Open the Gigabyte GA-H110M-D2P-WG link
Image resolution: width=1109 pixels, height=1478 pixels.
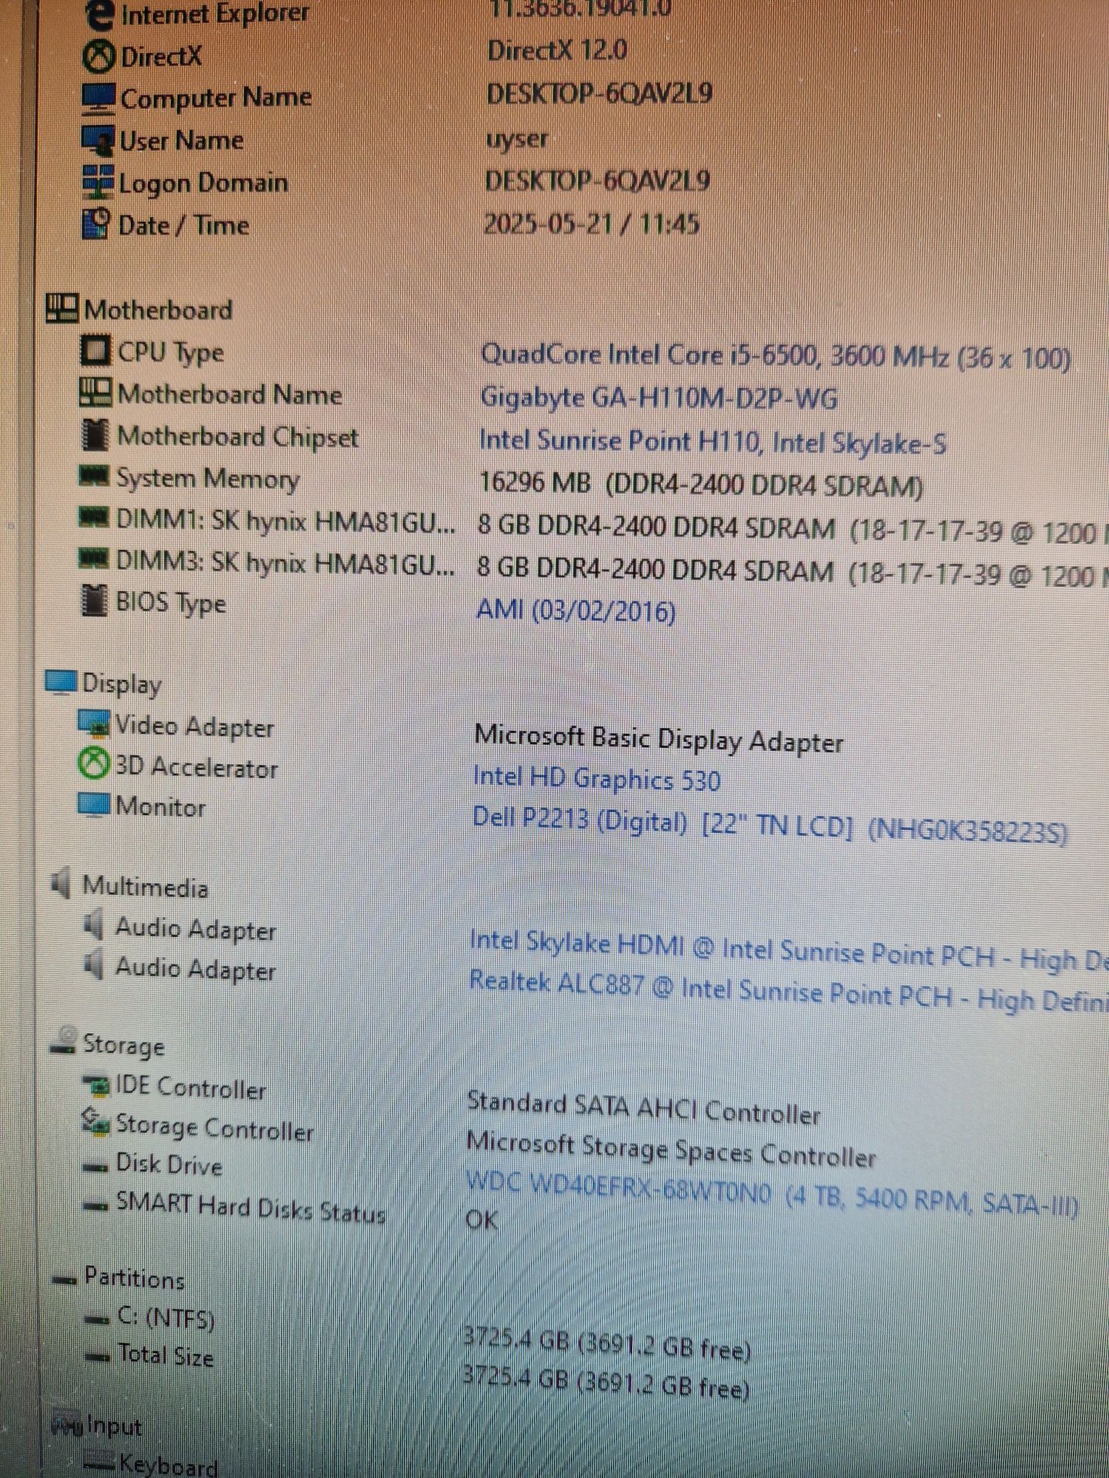(659, 398)
